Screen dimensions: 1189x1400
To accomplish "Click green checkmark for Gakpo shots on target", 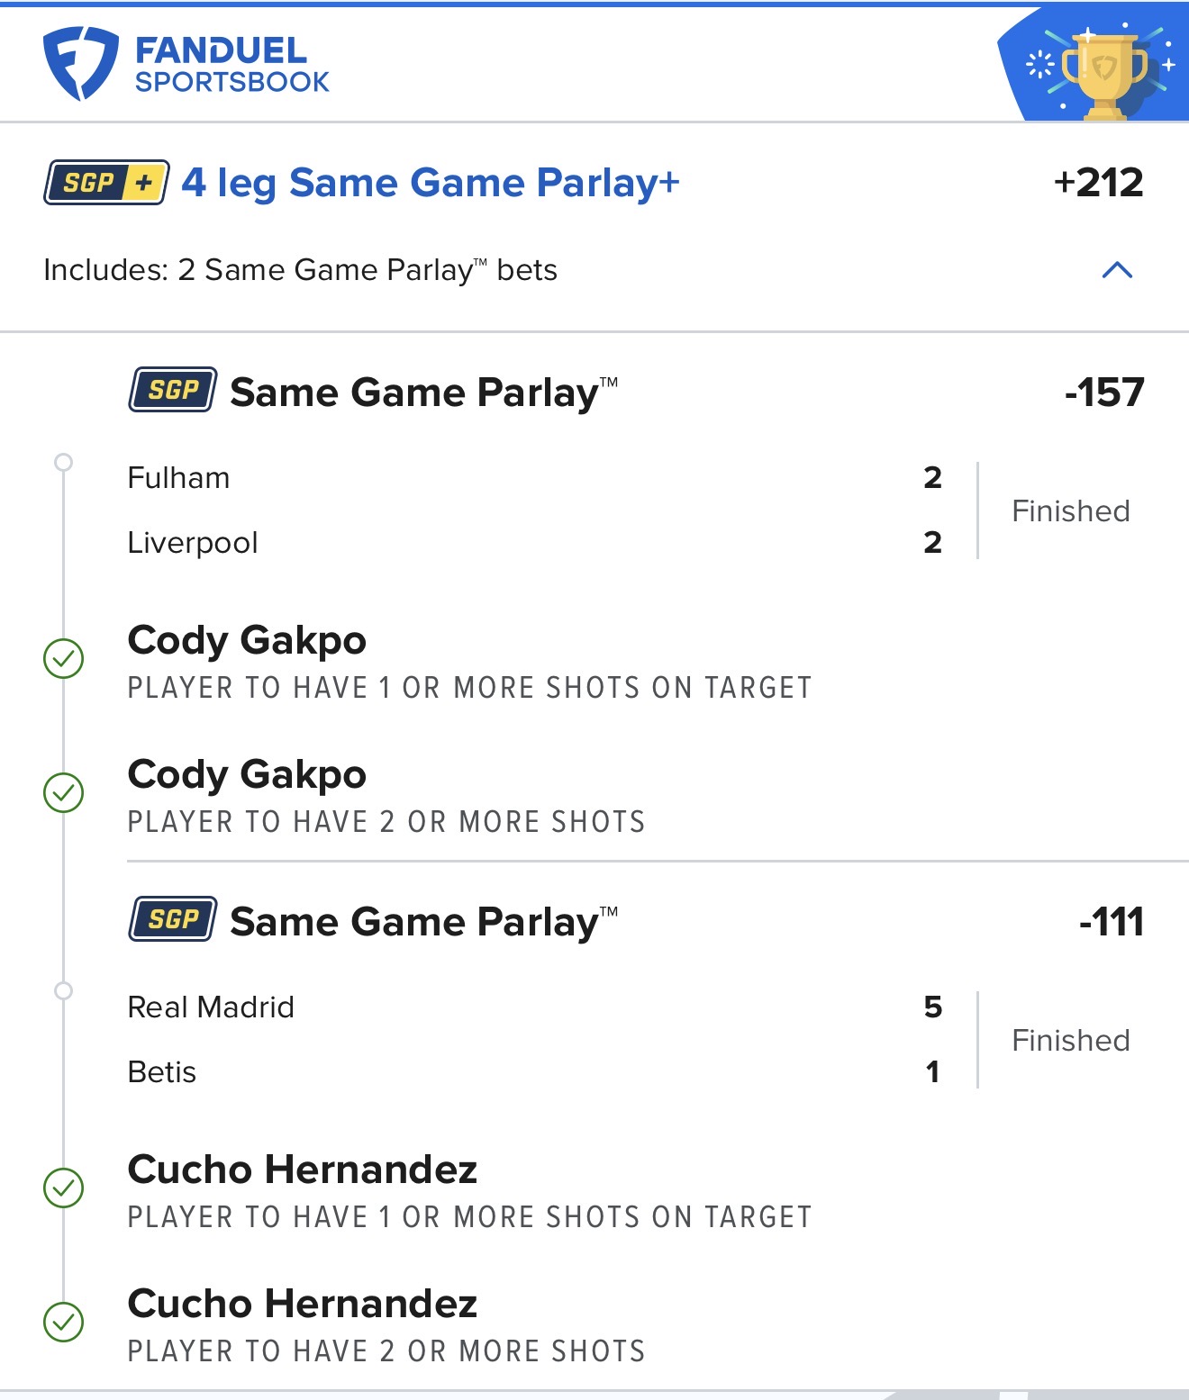I will tap(64, 658).
